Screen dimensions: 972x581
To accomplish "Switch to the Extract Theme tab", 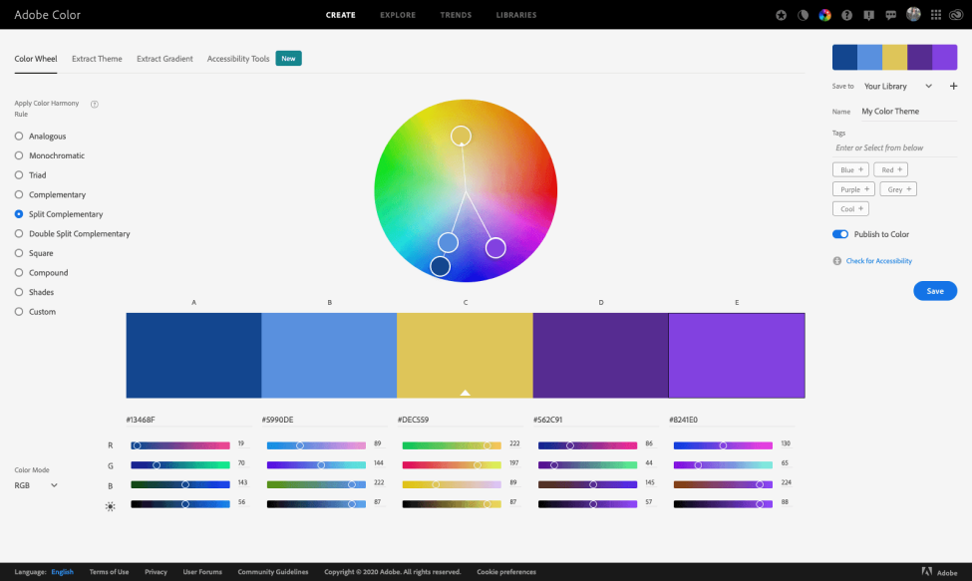I will tap(97, 59).
